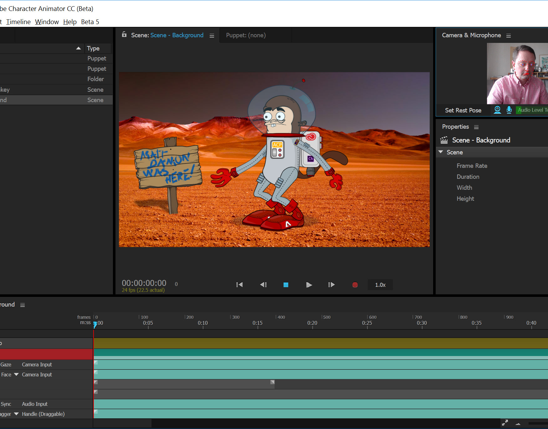Select the Width property

click(464, 188)
